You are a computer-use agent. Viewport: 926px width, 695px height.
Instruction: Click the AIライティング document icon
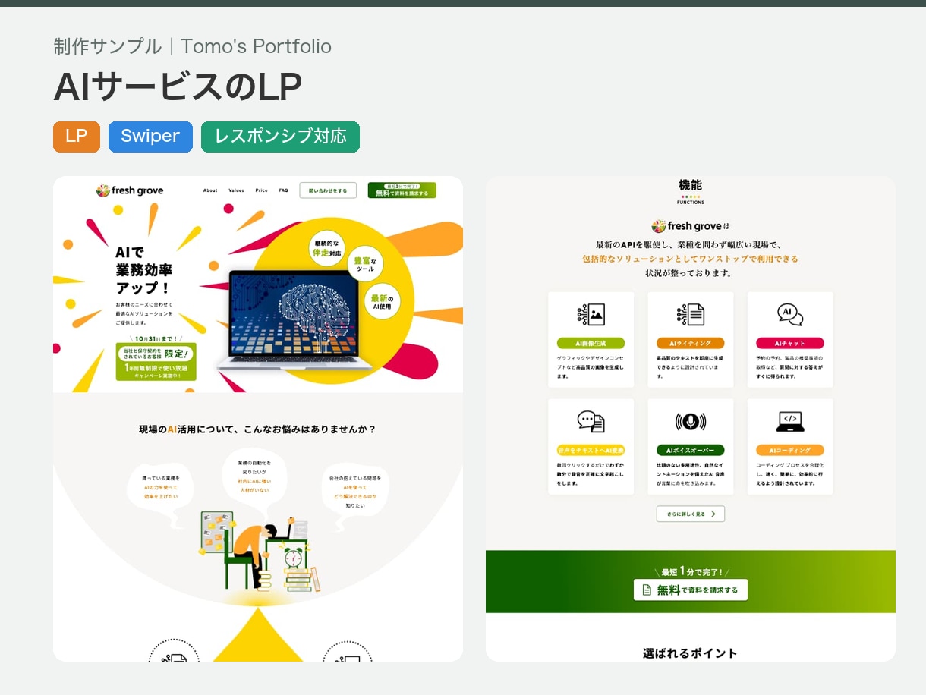691,315
